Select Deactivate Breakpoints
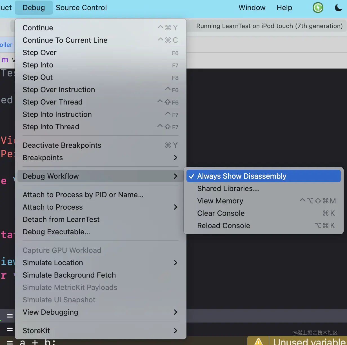This screenshot has width=347, height=345. [x=101, y=145]
